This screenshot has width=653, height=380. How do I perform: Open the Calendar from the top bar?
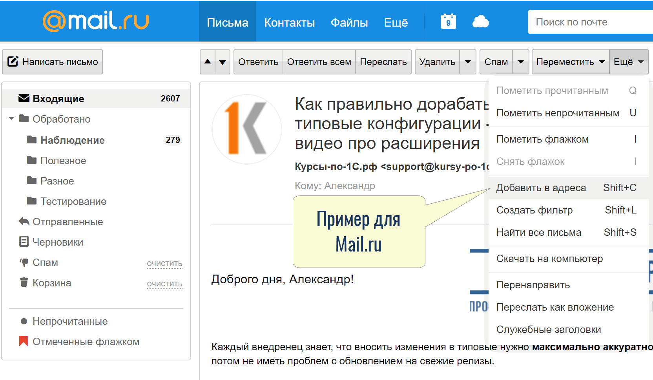pos(448,22)
